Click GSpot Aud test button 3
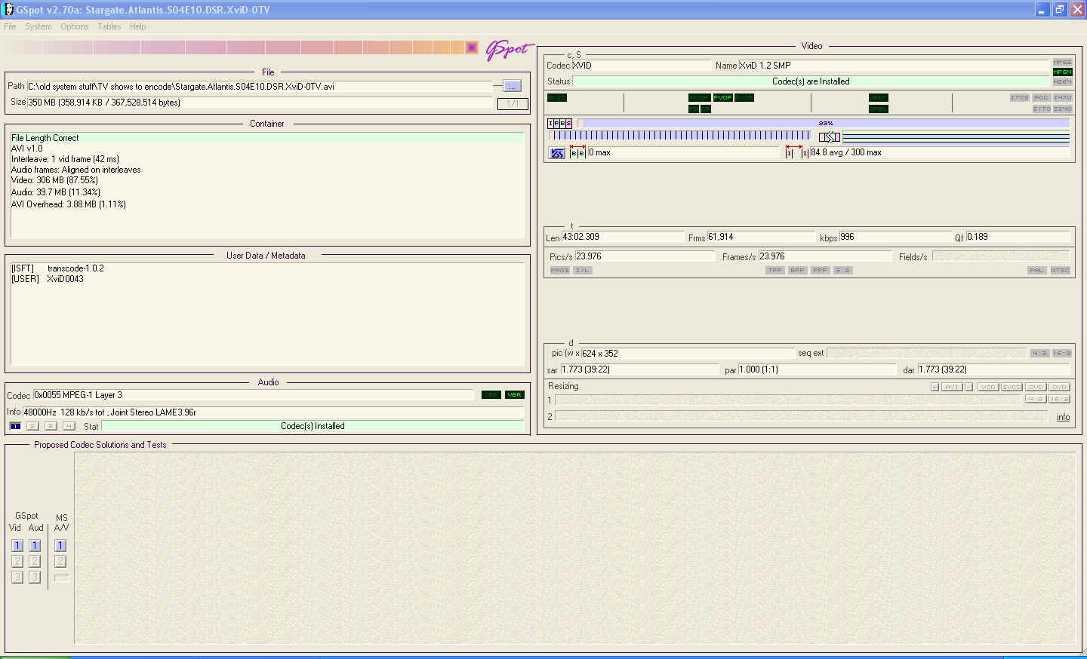 coord(35,577)
